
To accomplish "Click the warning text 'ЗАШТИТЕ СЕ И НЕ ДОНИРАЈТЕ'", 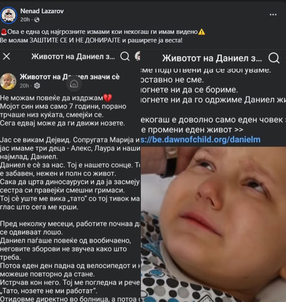I will (75, 40).
